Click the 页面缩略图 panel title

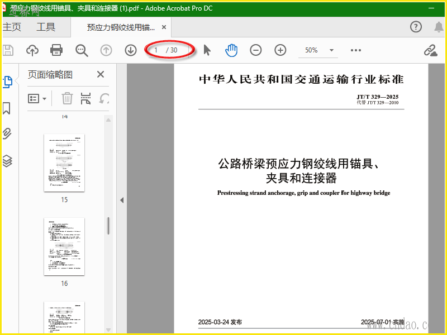pyautogui.click(x=50, y=75)
